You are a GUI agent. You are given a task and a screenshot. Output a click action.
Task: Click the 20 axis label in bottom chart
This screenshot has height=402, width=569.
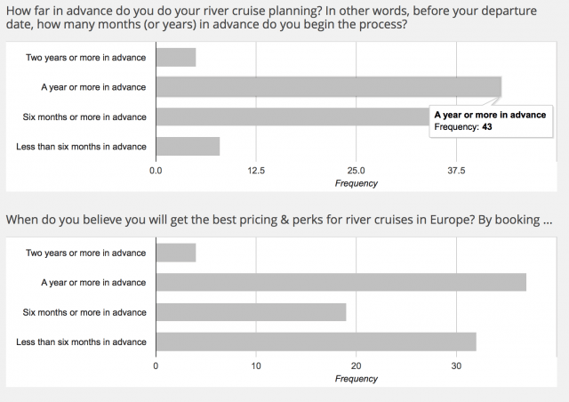356,366
